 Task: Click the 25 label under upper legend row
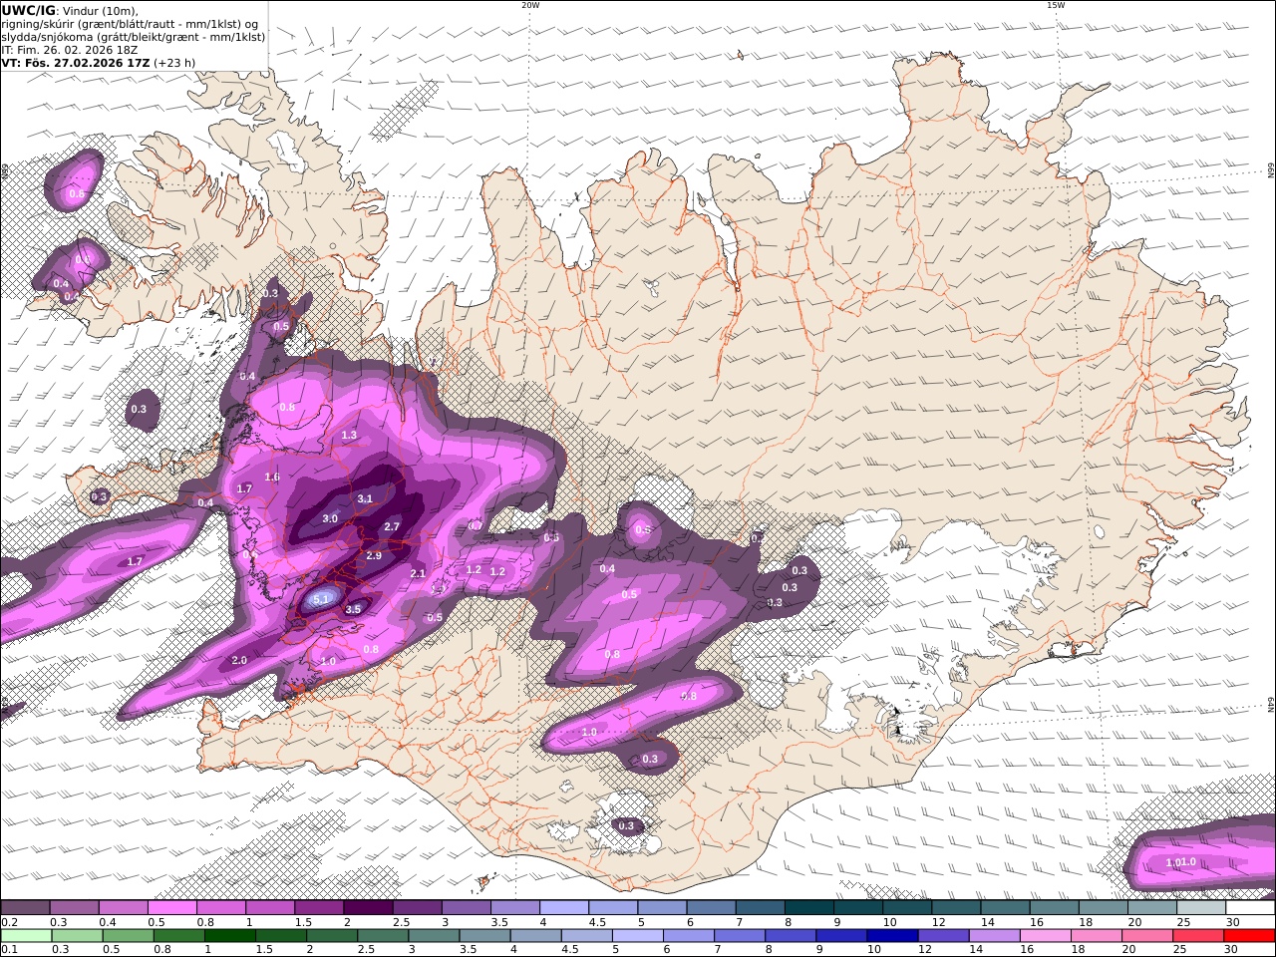(1182, 922)
